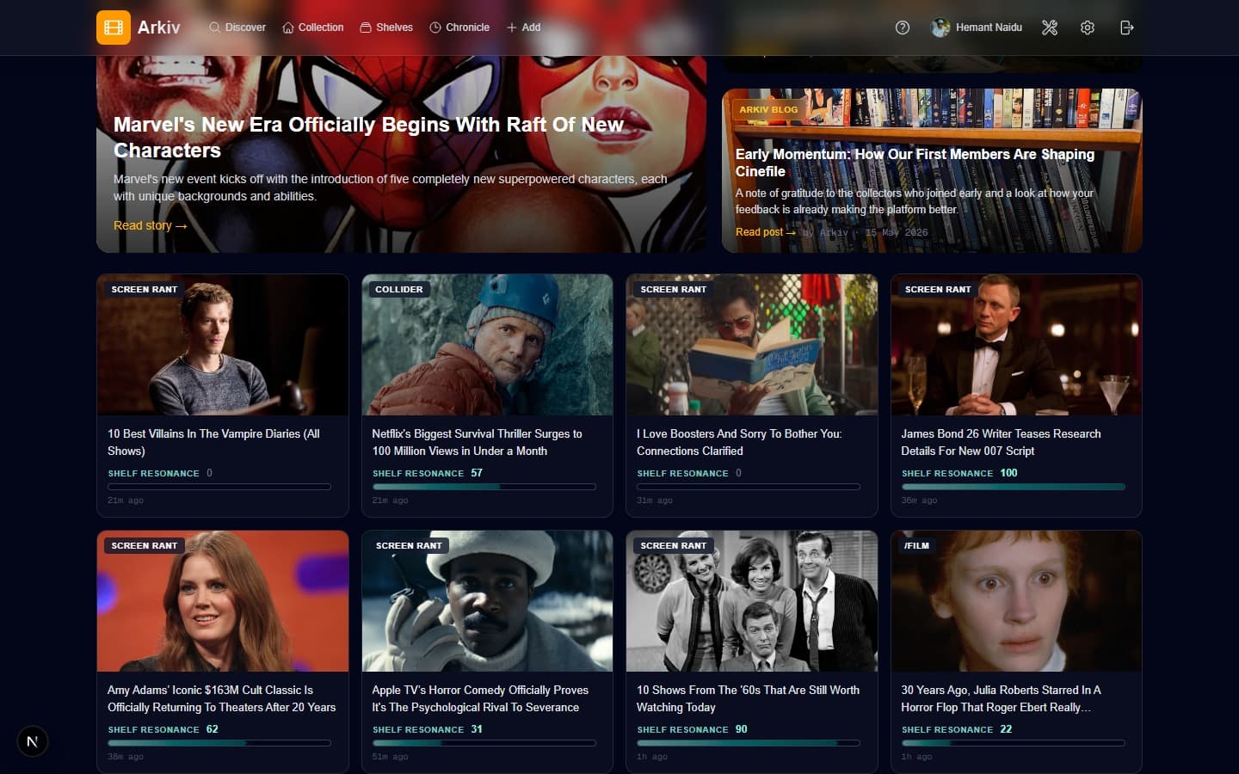The image size is (1239, 774).
Task: Click 'Netflix's Biggest Survival Thriller' title
Action: 477,442
